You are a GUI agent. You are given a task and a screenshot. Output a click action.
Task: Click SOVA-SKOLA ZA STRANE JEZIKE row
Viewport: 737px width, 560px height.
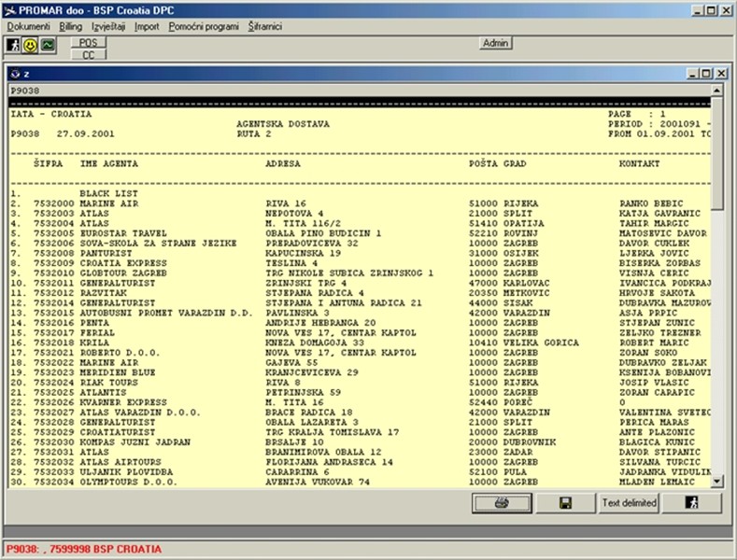pos(360,244)
